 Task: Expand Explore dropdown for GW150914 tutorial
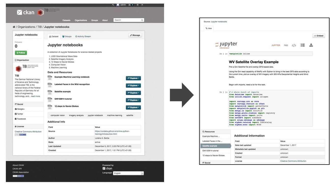[x=133, y=100]
